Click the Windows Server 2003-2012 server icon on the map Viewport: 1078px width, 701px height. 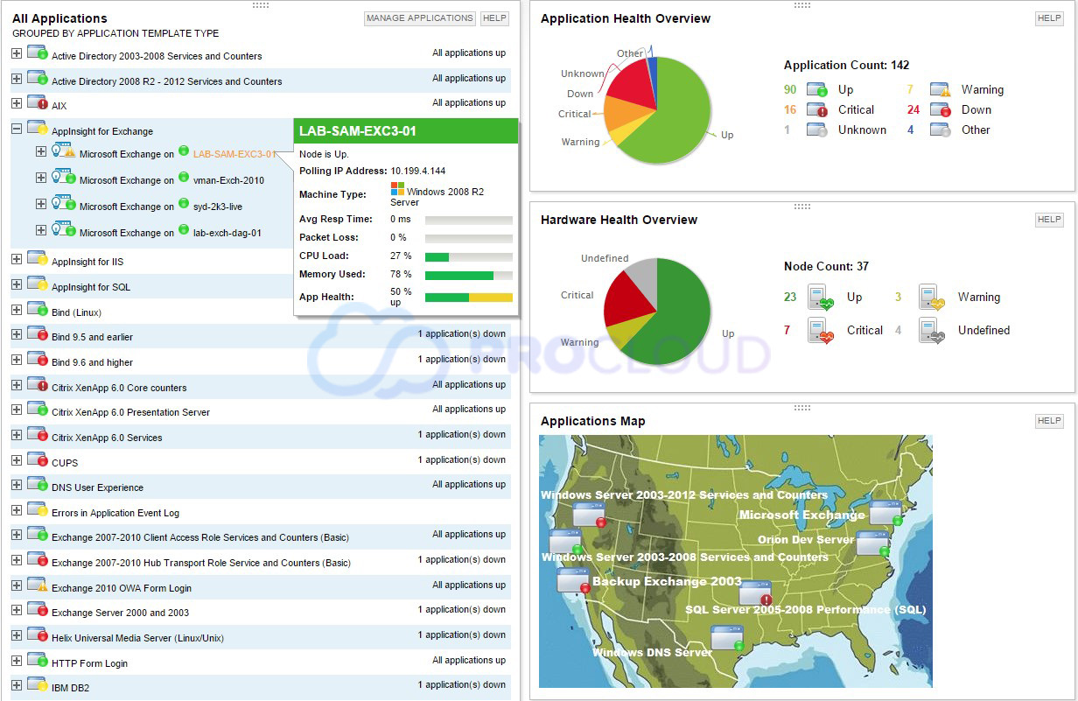click(x=588, y=515)
